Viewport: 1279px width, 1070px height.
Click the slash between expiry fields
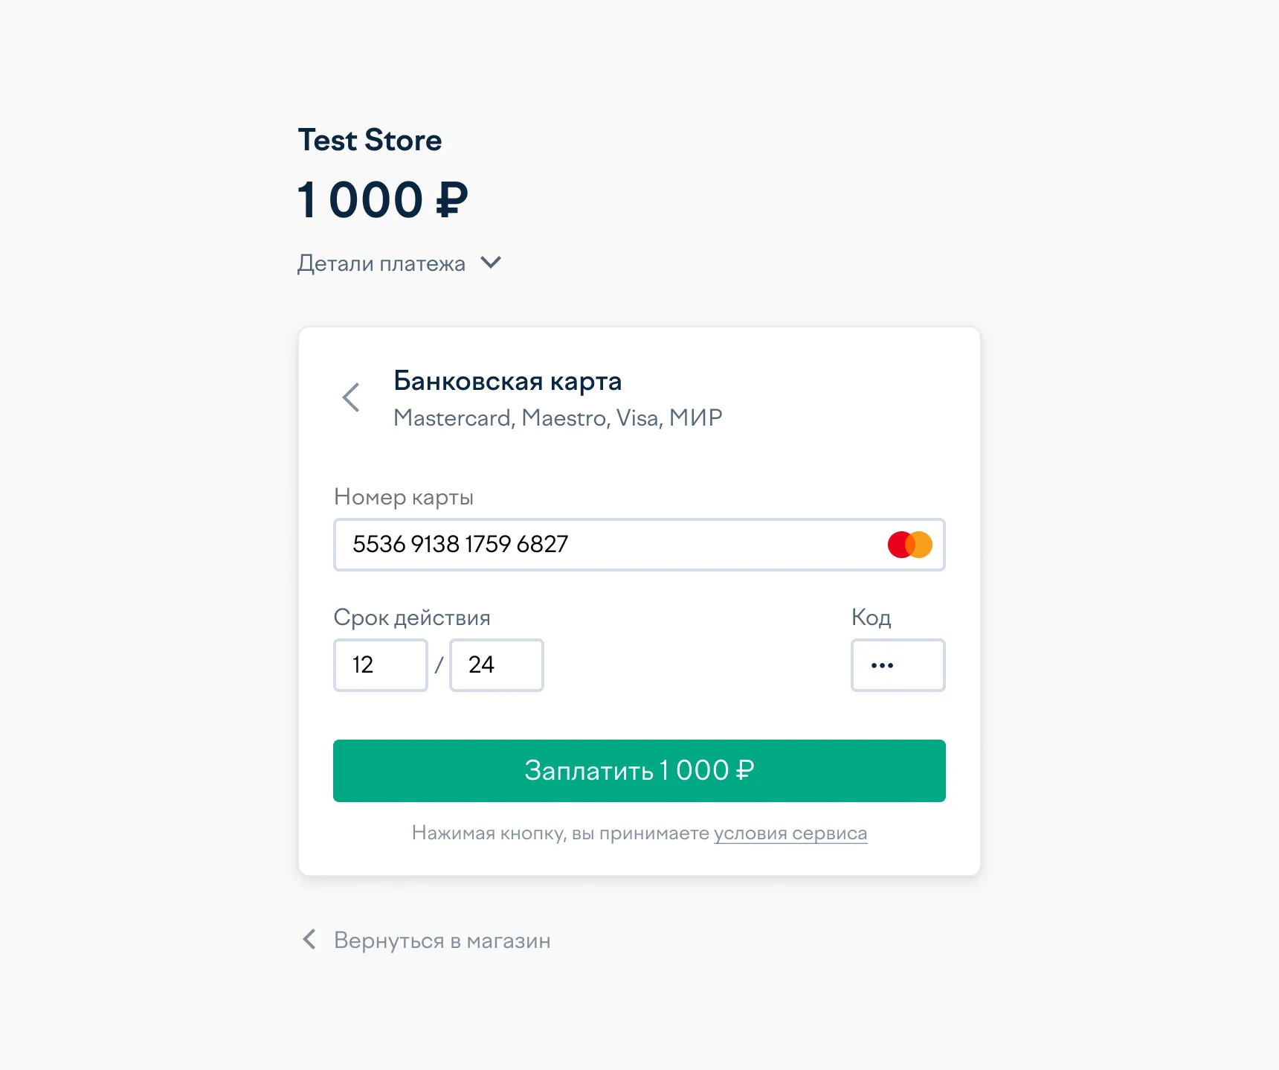(x=439, y=665)
